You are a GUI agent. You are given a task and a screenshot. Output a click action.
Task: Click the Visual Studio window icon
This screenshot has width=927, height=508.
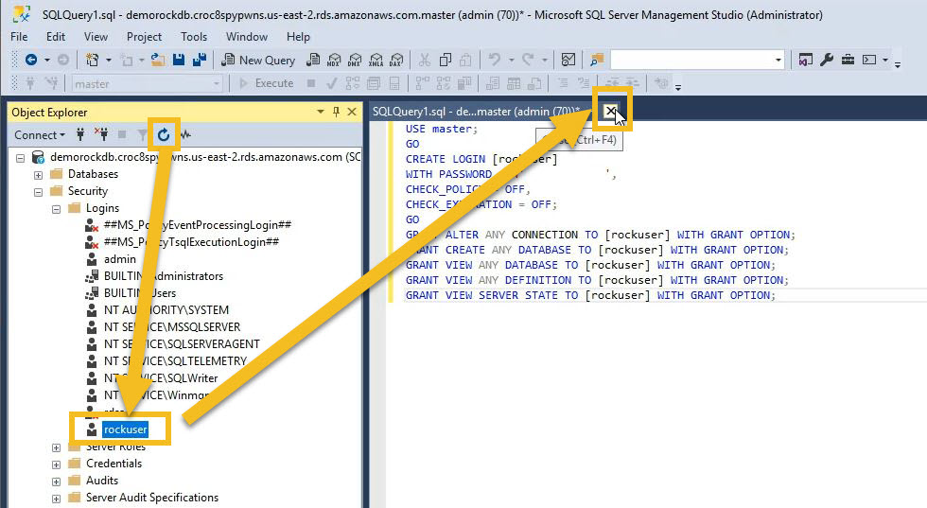coord(805,60)
